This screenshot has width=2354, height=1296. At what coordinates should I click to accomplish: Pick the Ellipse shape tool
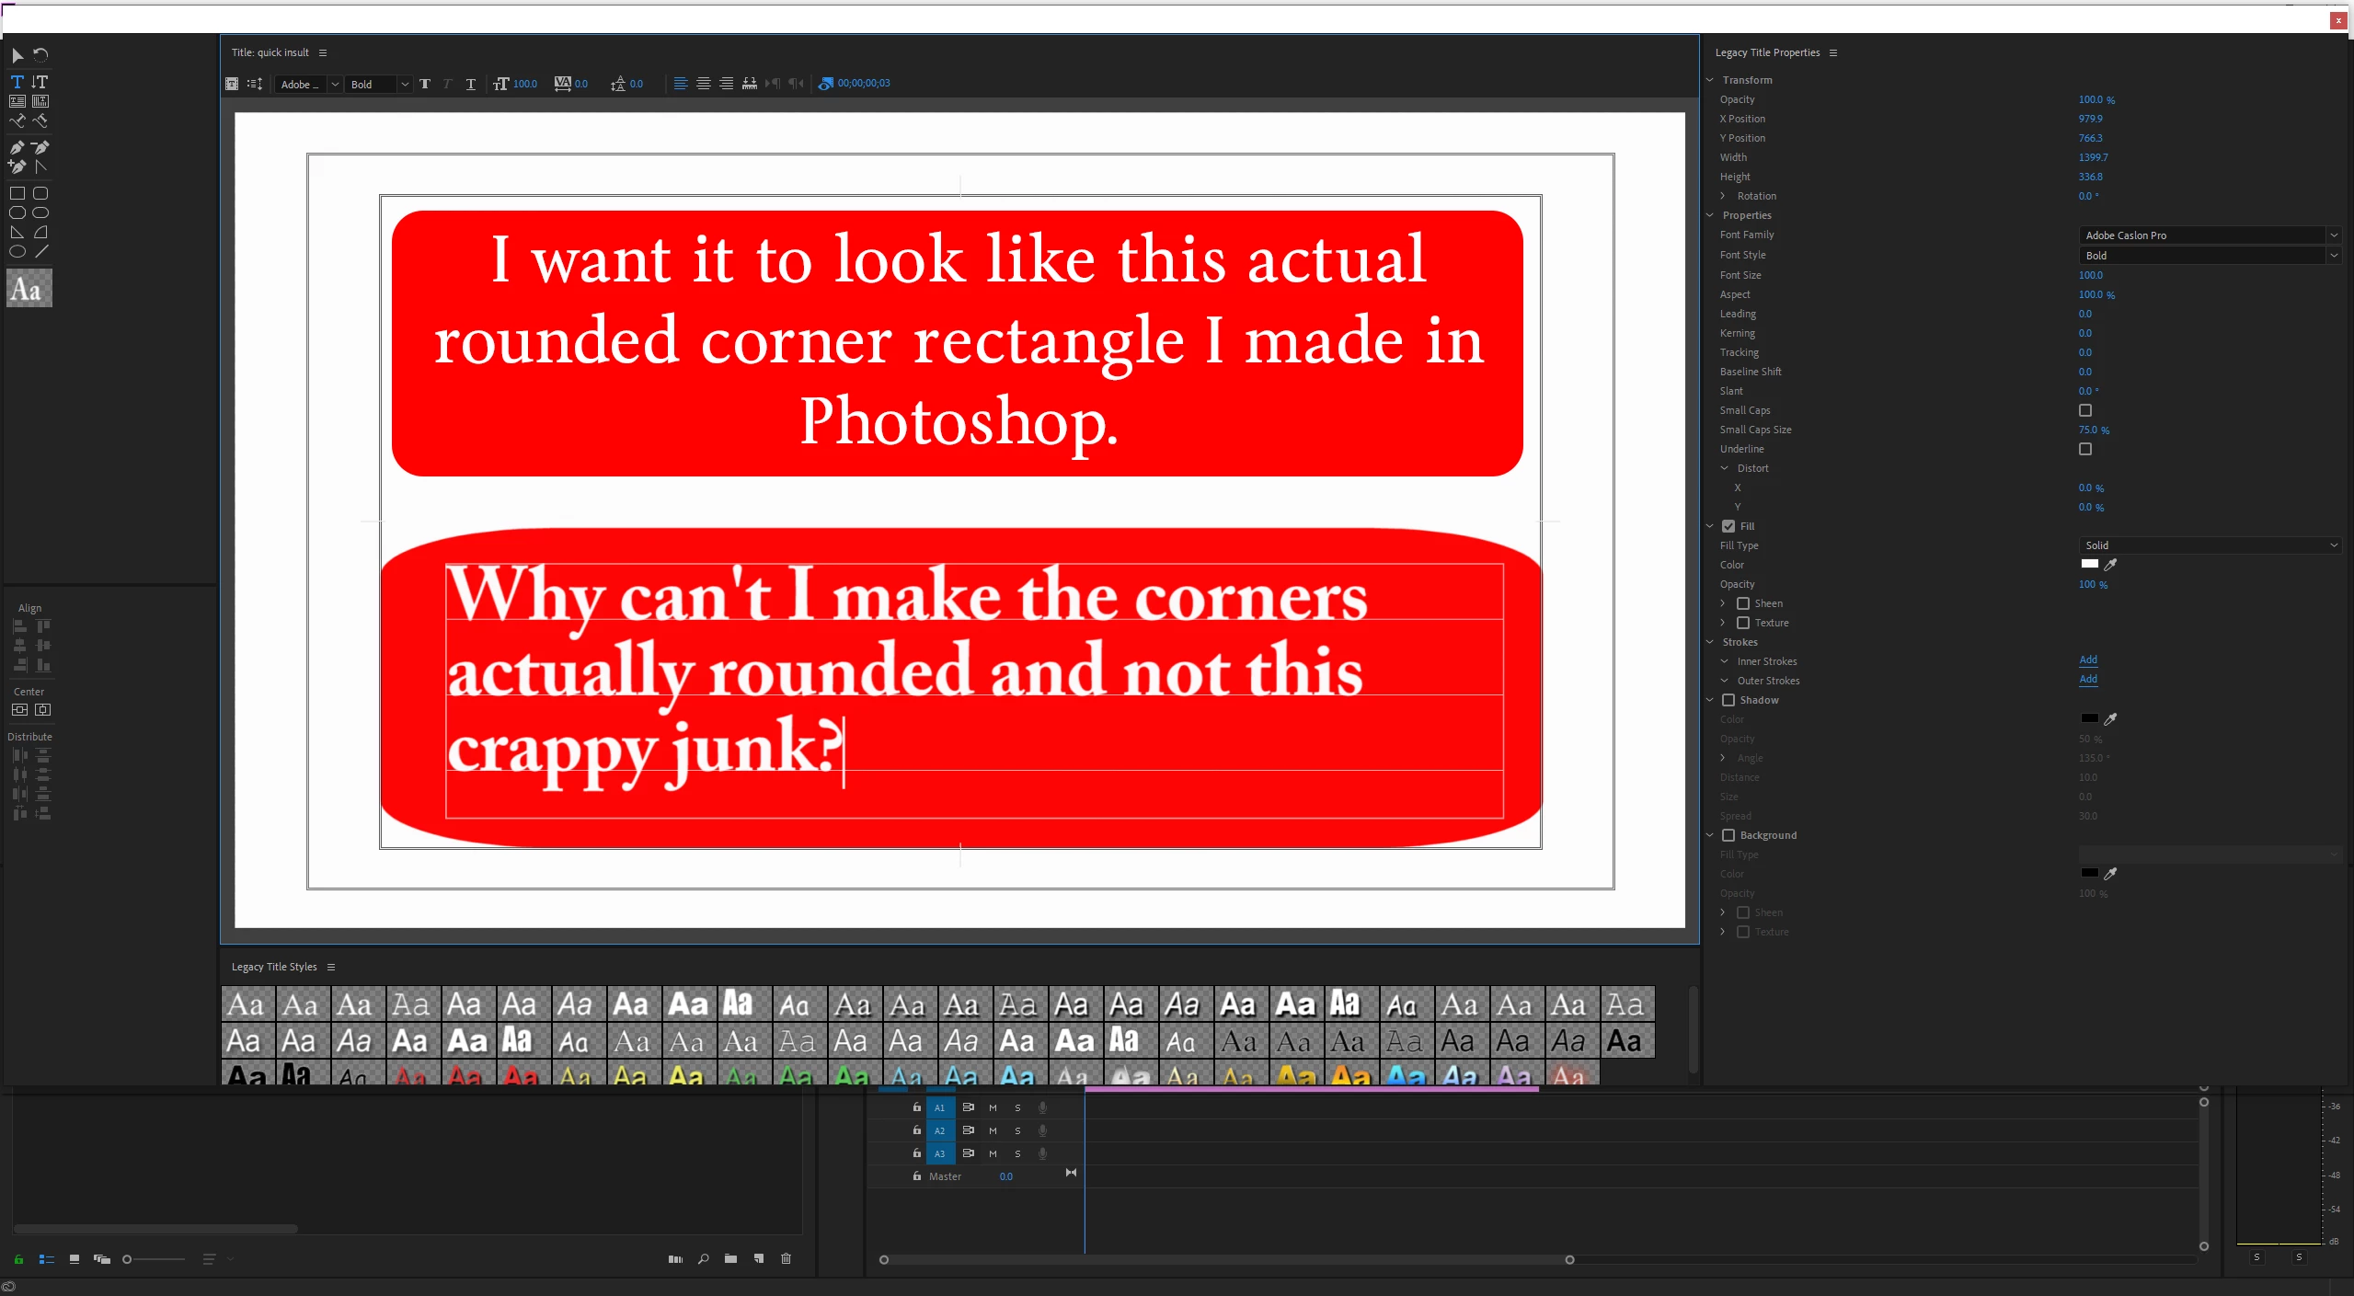tap(17, 251)
